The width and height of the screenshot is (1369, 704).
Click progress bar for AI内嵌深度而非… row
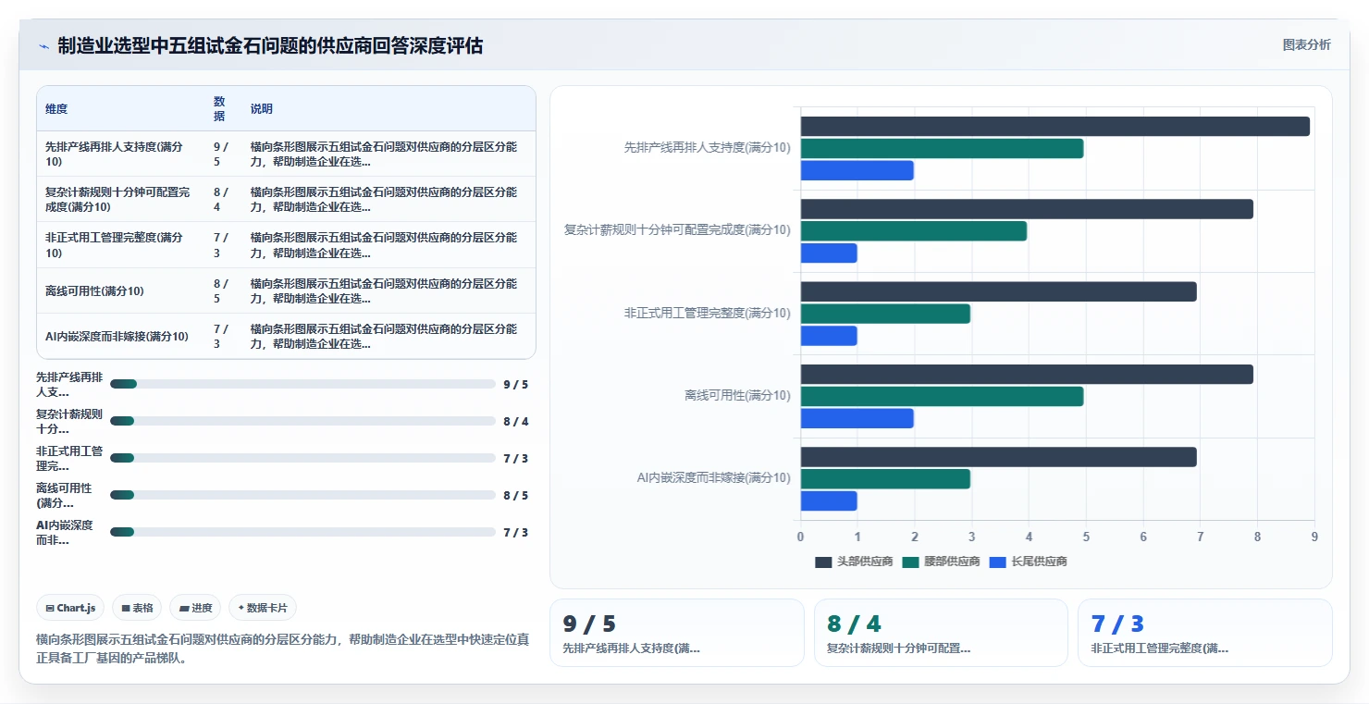302,532
